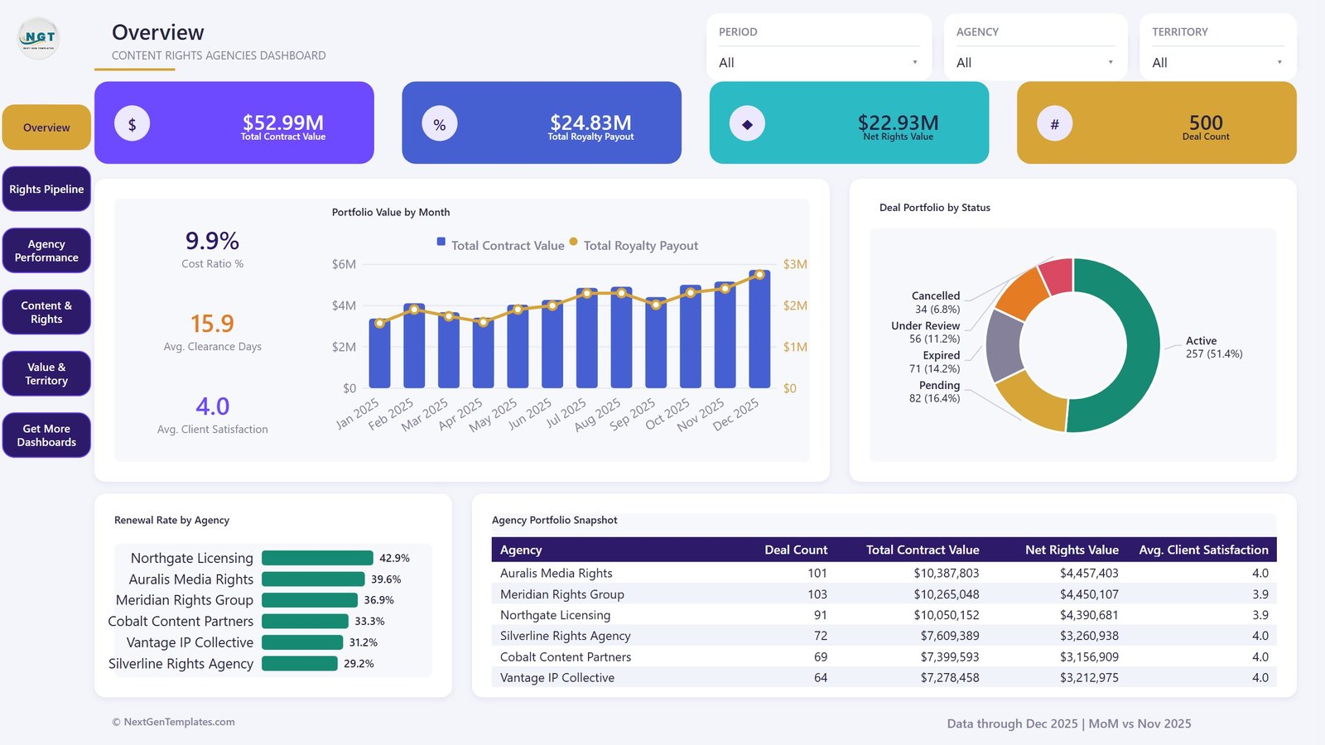Click the $24.83M Total Royalty Payout figure
The height and width of the screenshot is (745, 1325).
pyautogui.click(x=590, y=123)
